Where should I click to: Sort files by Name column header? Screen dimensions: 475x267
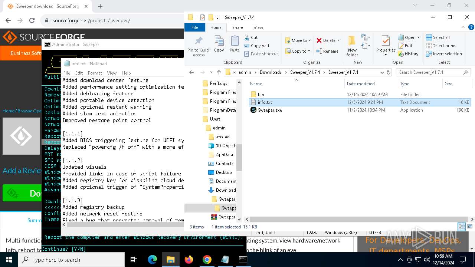[256, 84]
